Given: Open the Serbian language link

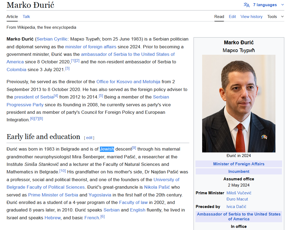Looking at the screenshot, I should [x=111, y=210].
